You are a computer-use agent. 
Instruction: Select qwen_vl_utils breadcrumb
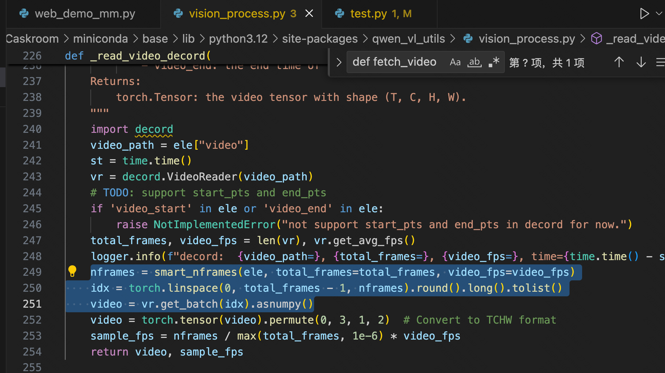coord(408,39)
